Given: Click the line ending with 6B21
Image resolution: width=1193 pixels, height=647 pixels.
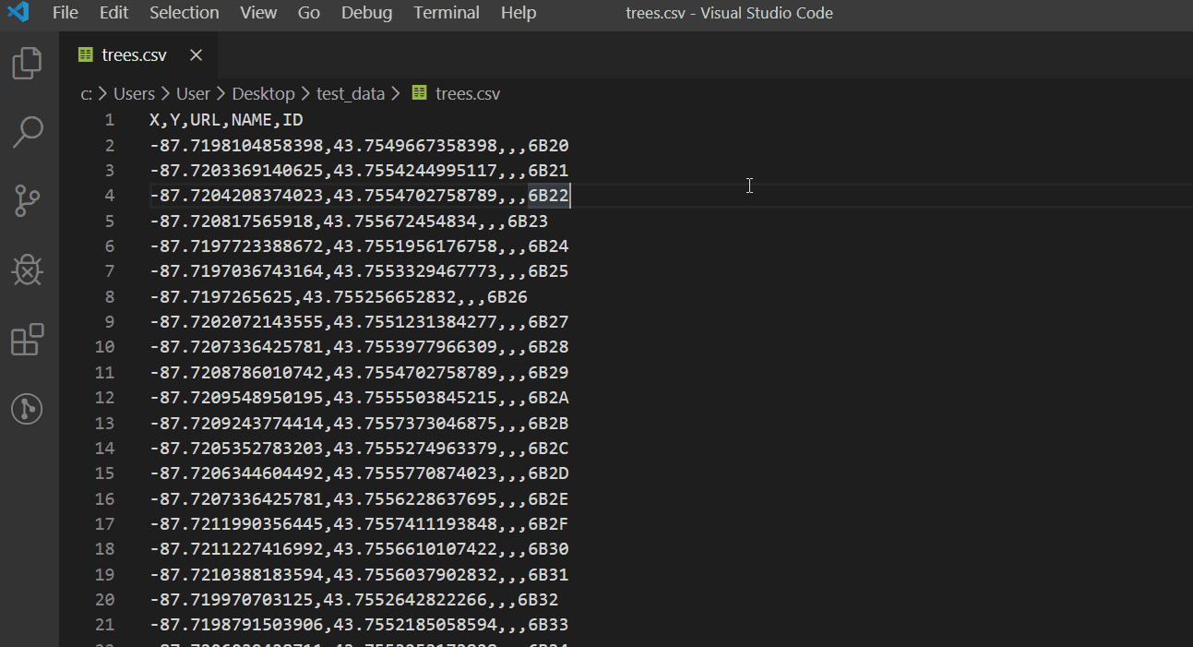Looking at the screenshot, I should point(359,170).
